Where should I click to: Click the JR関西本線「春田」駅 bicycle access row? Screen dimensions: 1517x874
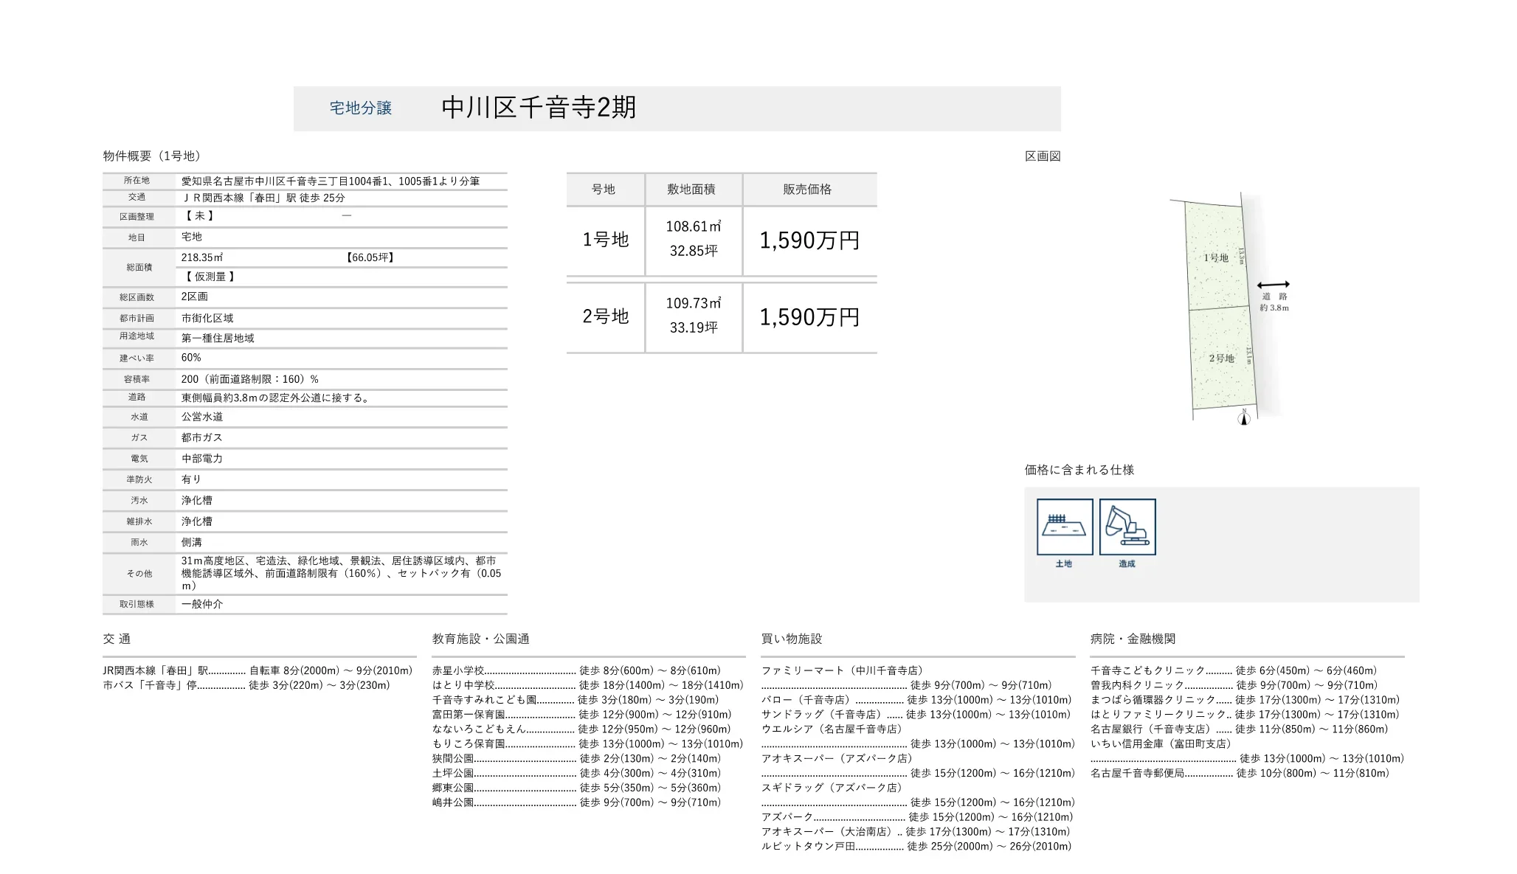click(x=258, y=670)
